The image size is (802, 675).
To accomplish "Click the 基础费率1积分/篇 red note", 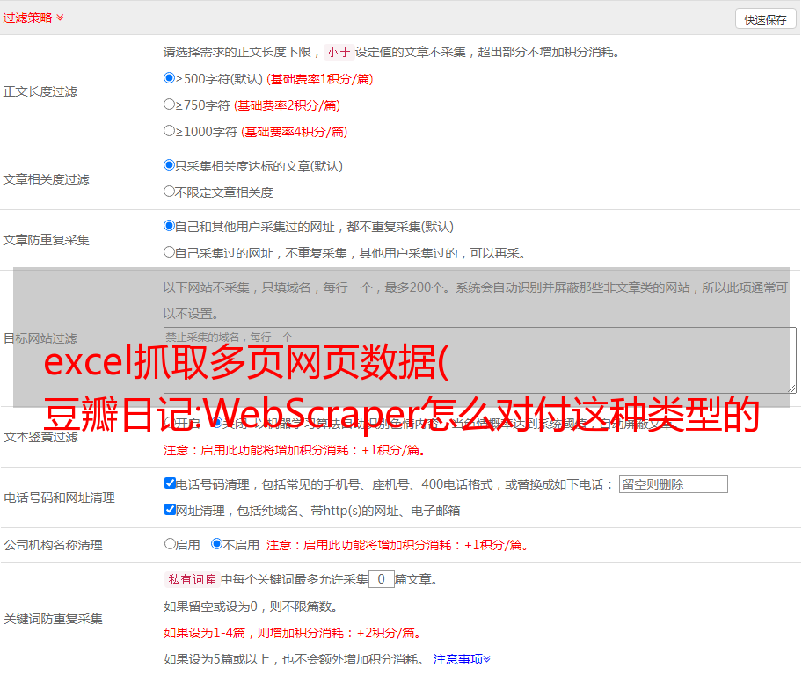I will 320,79.
